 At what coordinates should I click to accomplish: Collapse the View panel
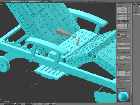pos(118,41)
